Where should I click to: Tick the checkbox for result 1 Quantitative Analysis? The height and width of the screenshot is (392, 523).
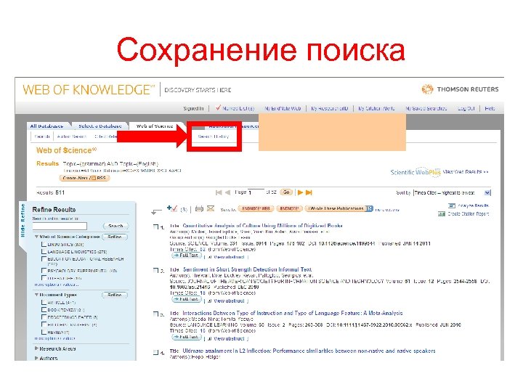[155, 226]
